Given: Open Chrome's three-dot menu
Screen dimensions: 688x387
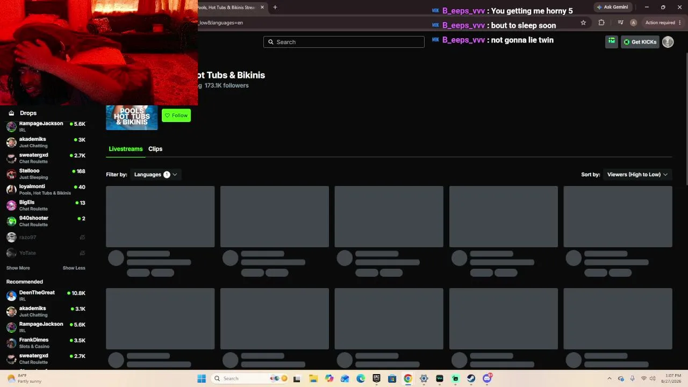Looking at the screenshot, I should point(680,23).
